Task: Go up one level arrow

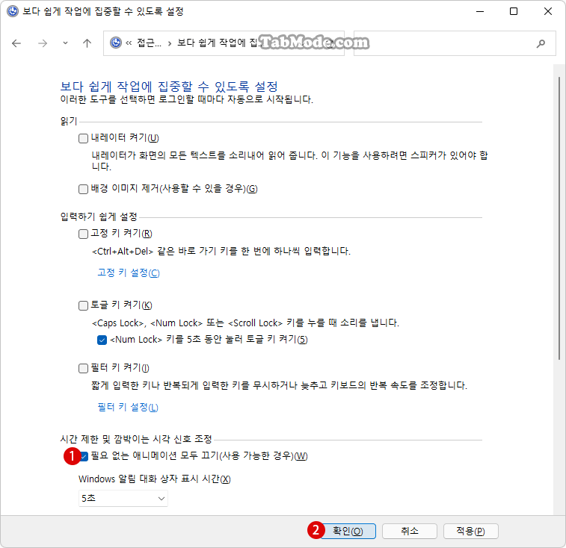Action: (87, 43)
